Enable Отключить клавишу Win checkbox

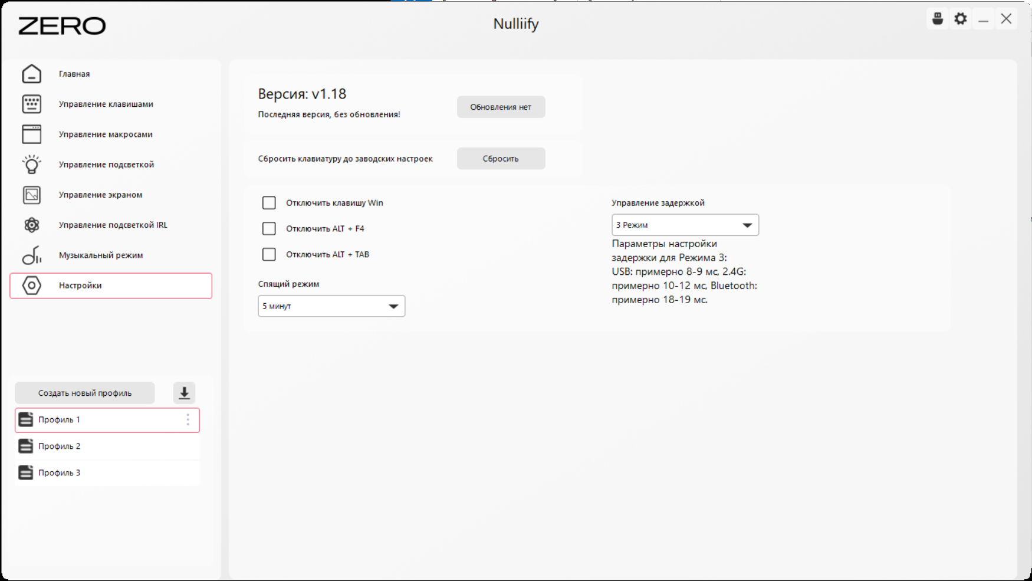pyautogui.click(x=269, y=203)
